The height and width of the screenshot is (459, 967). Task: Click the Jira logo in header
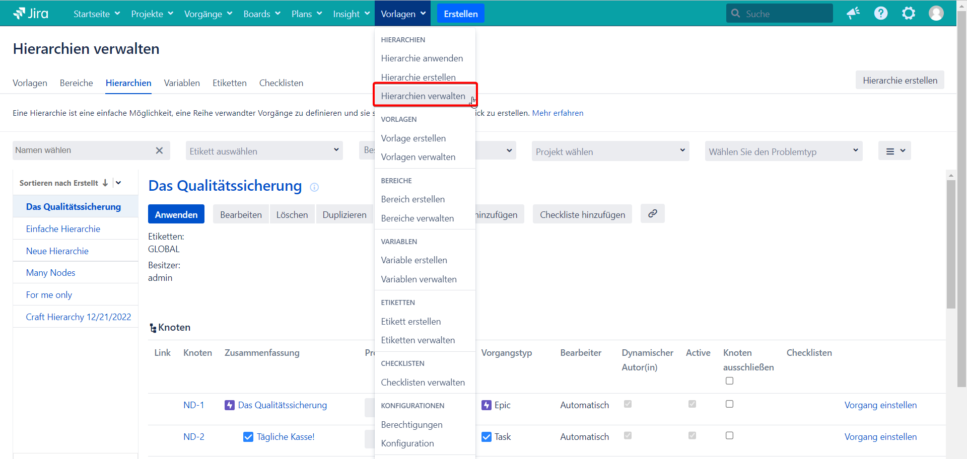(31, 14)
